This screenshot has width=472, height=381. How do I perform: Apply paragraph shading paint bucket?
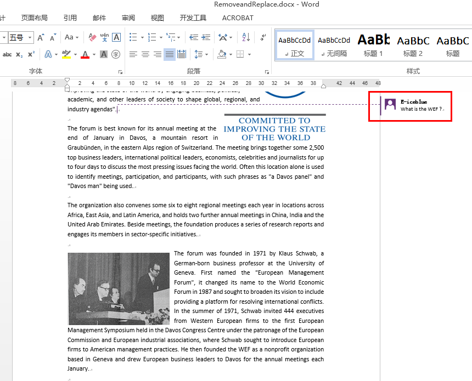coord(222,54)
